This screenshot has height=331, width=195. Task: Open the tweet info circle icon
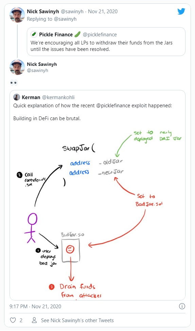tap(182, 306)
